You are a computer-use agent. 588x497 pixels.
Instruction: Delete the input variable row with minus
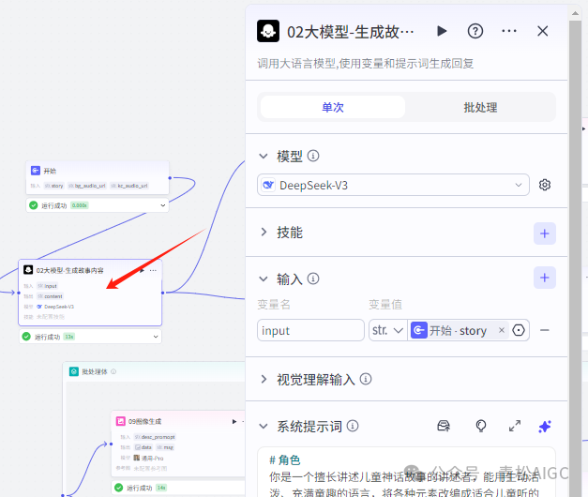tap(545, 330)
